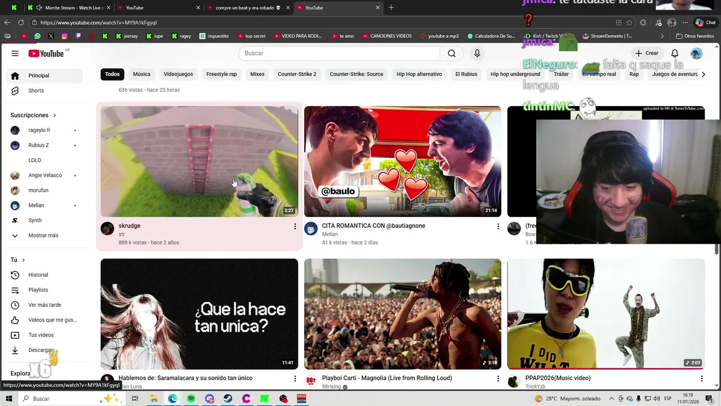Open File Explorer from taskbar
The height and width of the screenshot is (406, 721).
pos(154,399)
